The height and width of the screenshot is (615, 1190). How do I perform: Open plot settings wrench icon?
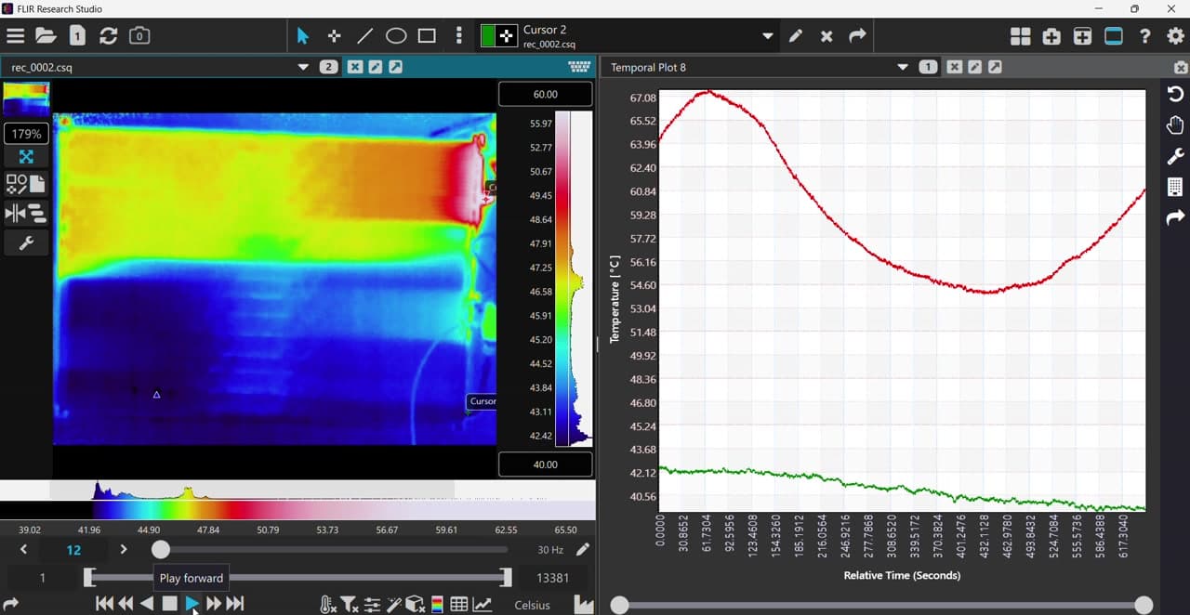click(x=1175, y=156)
